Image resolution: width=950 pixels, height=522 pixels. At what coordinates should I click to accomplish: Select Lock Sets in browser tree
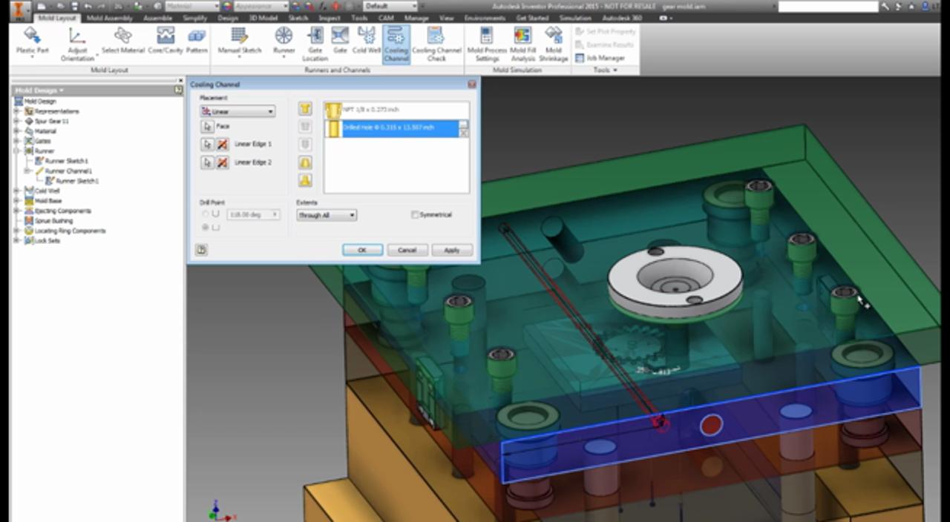click(x=47, y=241)
